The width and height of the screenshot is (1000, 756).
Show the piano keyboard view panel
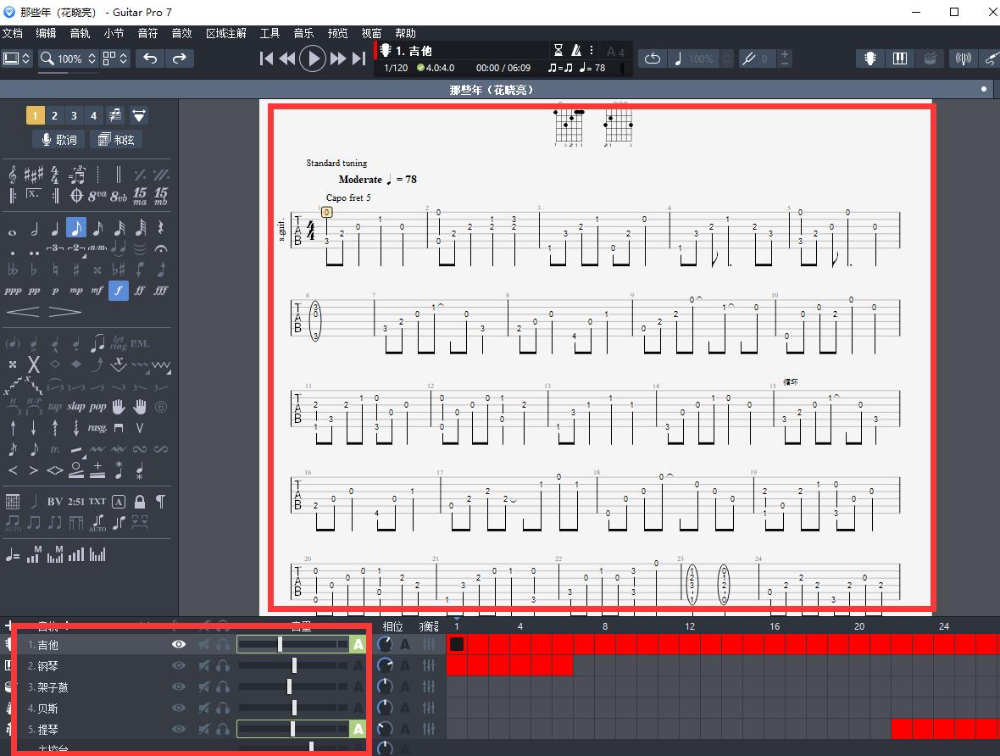(x=899, y=58)
